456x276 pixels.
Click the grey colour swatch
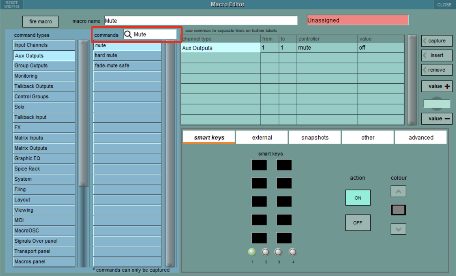point(398,210)
